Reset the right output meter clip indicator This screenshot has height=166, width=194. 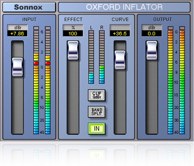(x=182, y=28)
